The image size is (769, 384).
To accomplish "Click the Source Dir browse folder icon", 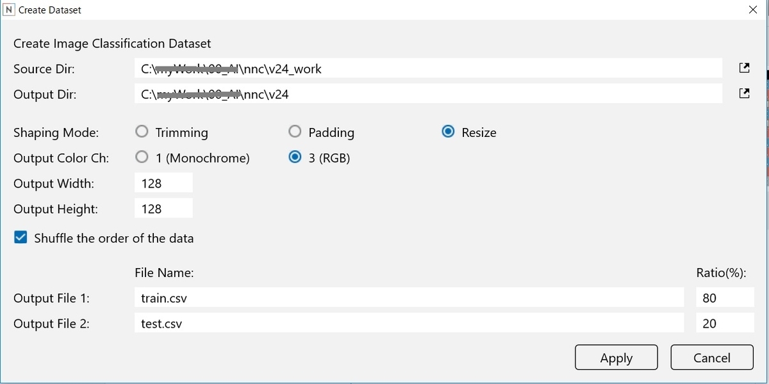I will click(x=744, y=68).
